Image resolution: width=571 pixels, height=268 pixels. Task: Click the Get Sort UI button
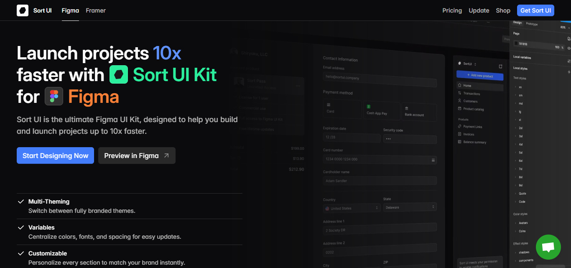click(535, 10)
